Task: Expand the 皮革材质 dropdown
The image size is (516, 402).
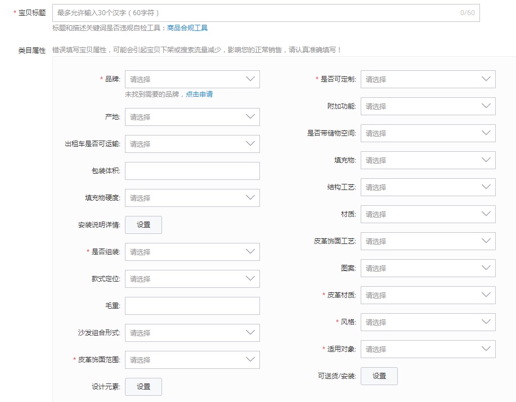Action: click(x=428, y=295)
